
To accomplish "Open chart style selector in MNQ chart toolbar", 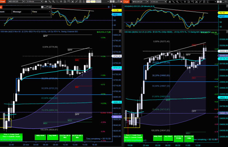I will click(x=170, y=2).
